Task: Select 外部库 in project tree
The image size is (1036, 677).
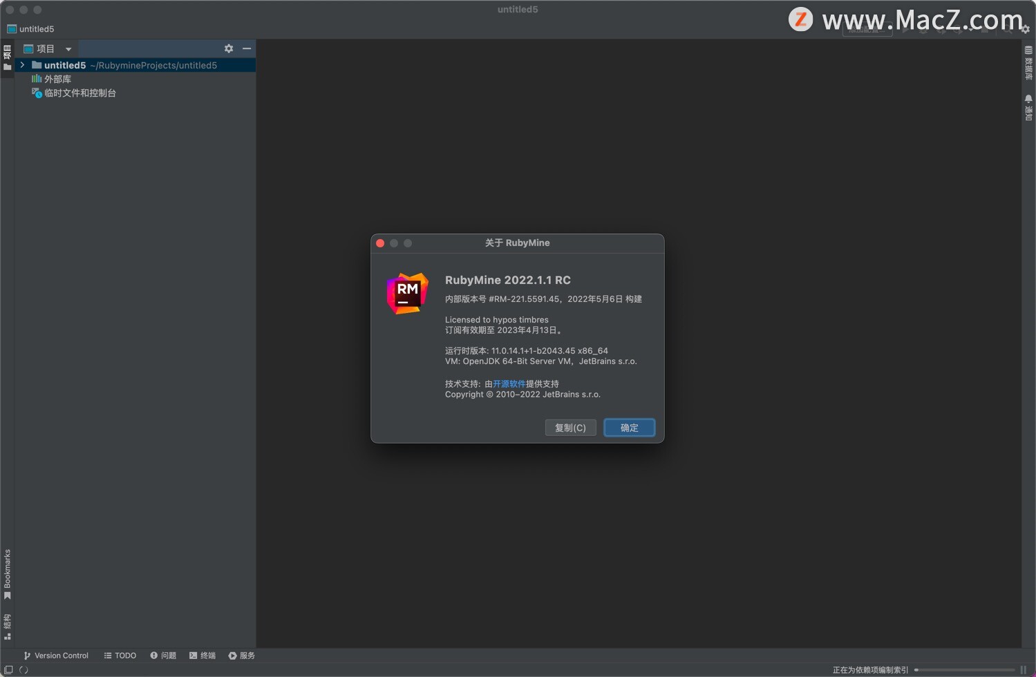Action: 51,79
